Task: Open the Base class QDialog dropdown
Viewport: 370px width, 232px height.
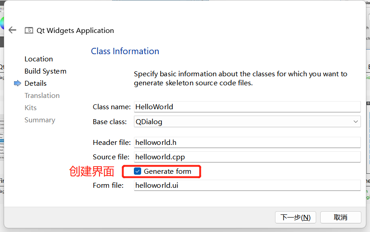Action: tap(247, 121)
